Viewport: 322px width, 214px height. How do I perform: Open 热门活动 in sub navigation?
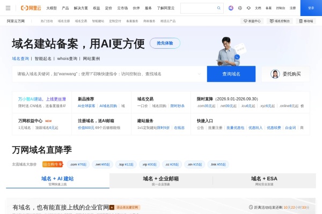47,21
